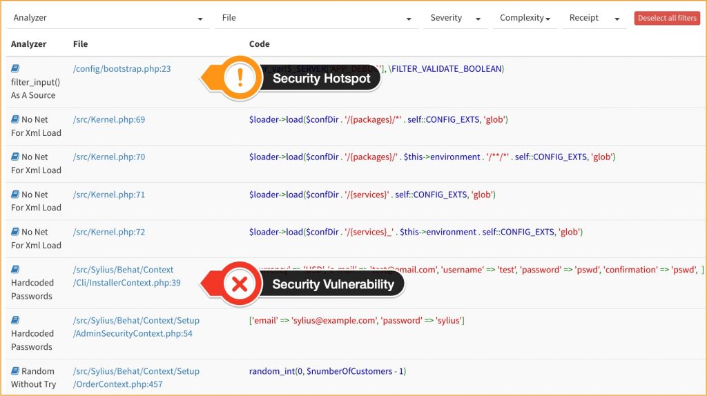
Task: Click the random_int(0, $numberOfCustomers - 1) code
Action: coord(327,371)
